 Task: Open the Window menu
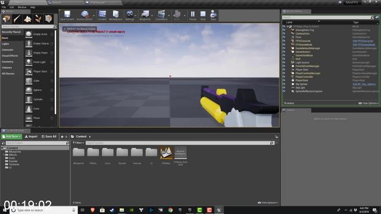tap(22, 7)
